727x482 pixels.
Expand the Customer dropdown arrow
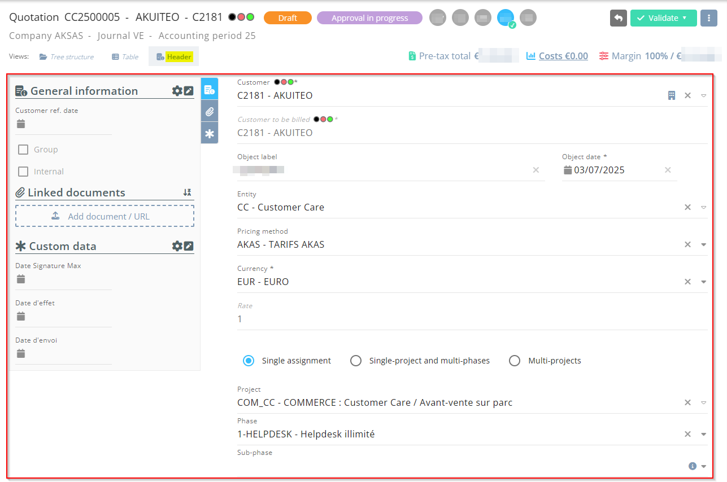(x=704, y=95)
